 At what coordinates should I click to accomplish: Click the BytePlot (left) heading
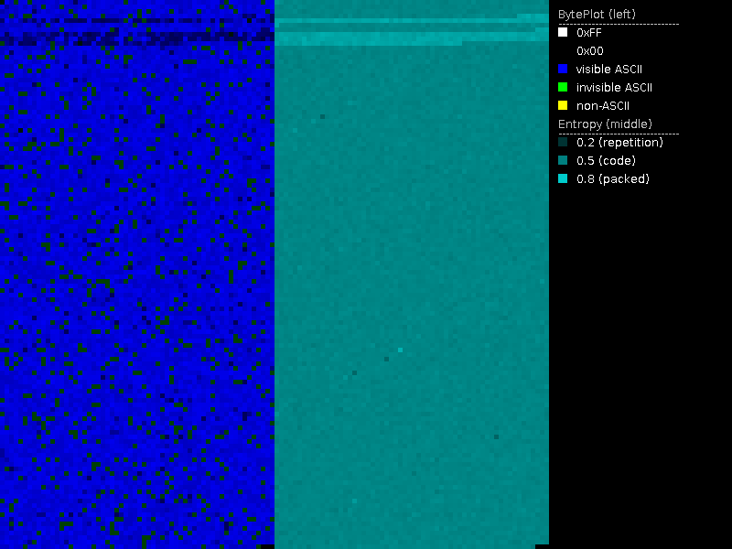click(597, 14)
